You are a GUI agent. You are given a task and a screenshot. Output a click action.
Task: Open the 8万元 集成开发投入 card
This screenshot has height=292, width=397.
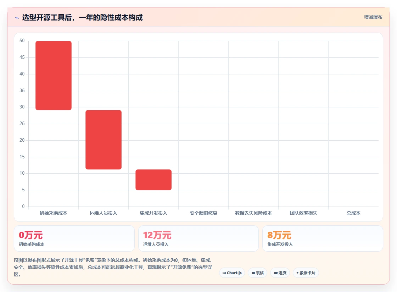coord(323,238)
